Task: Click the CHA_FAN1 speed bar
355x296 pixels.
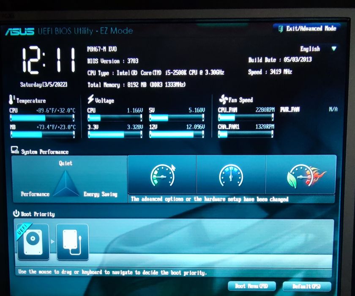Action: (x=246, y=134)
